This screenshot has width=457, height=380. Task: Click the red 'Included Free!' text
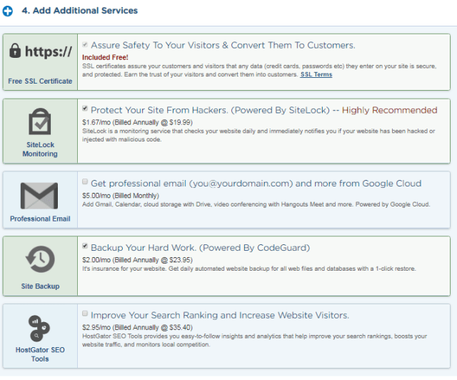[x=105, y=57]
